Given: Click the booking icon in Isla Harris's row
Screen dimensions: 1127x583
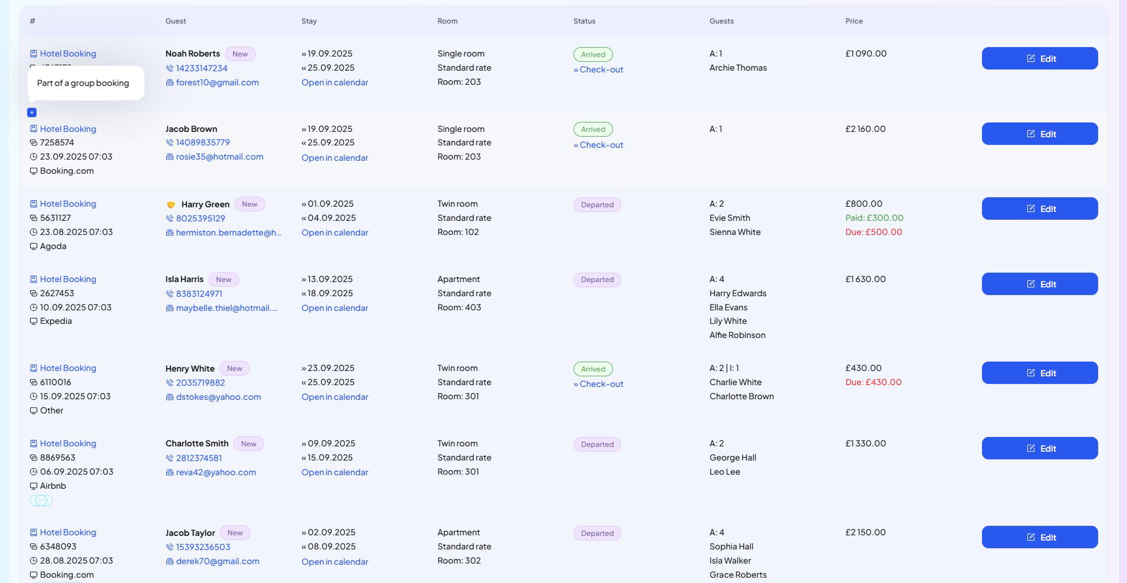Looking at the screenshot, I should 34,279.
